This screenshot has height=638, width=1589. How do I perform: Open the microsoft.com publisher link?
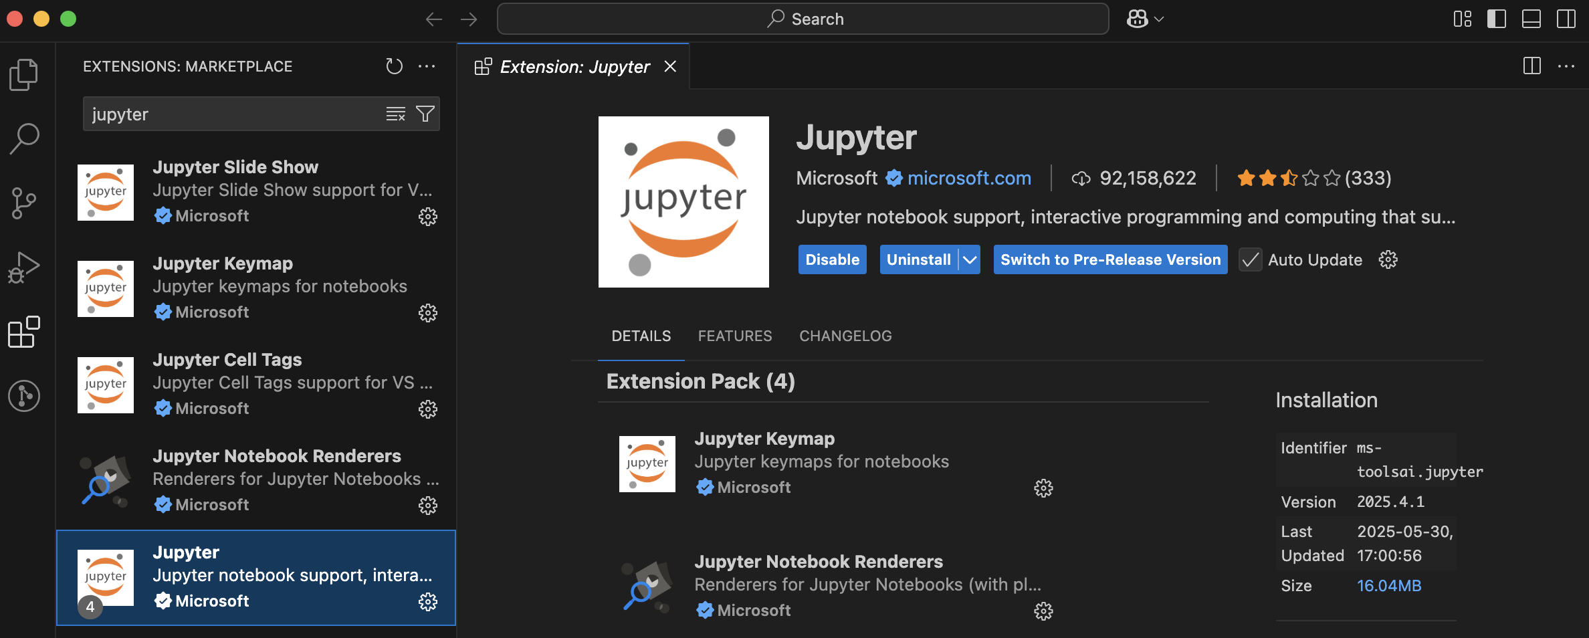(x=969, y=178)
